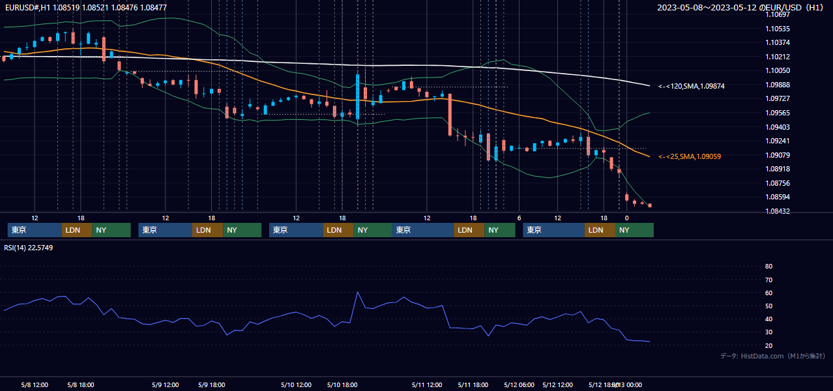Click price axis label 1.08918
The image size is (833, 391).
(x=778, y=169)
